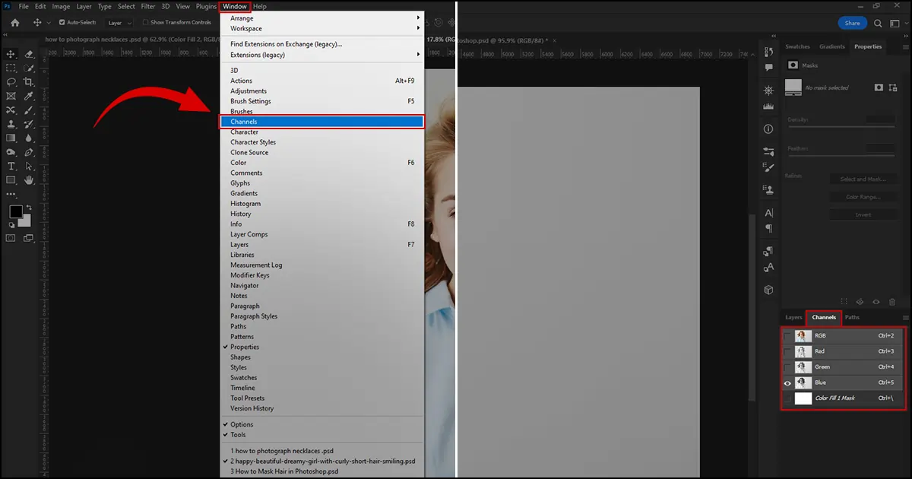Select the Clone Stamp tool
Viewport: 912px width, 479px height.
[x=11, y=125]
